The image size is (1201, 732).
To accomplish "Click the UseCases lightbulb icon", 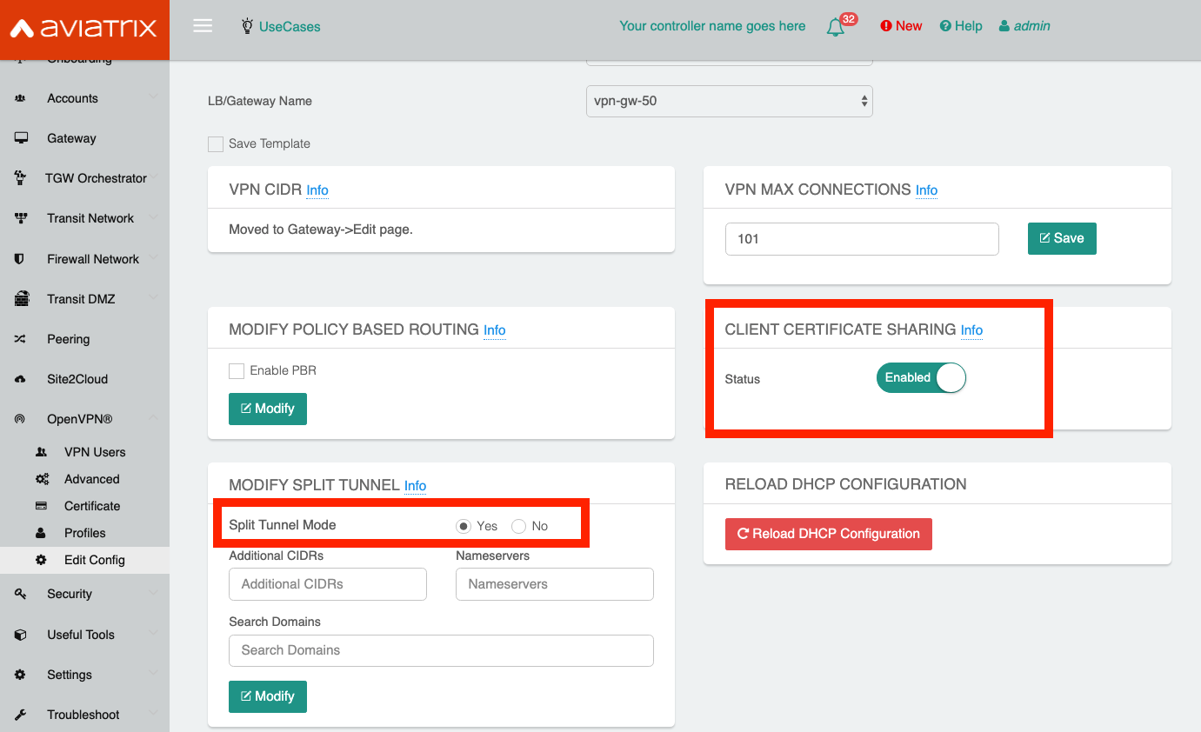I will coord(247,26).
